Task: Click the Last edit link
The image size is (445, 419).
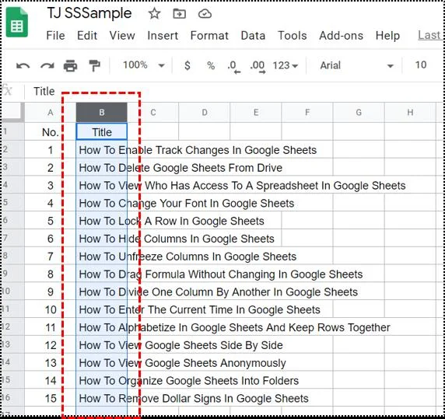Action: (x=429, y=35)
